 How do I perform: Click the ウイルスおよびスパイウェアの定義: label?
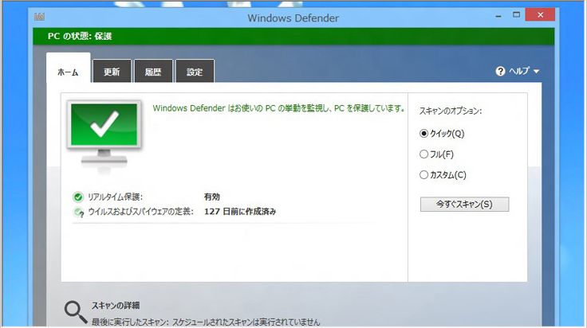(x=140, y=212)
